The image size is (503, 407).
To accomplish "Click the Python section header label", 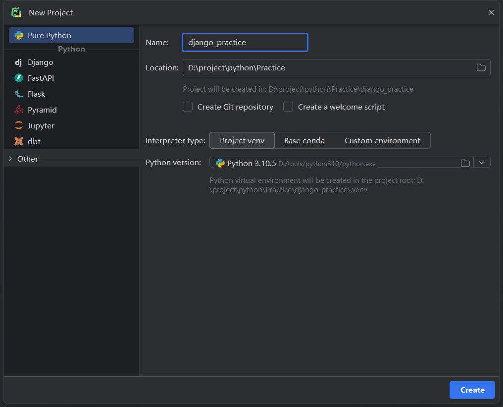I will click(x=71, y=49).
